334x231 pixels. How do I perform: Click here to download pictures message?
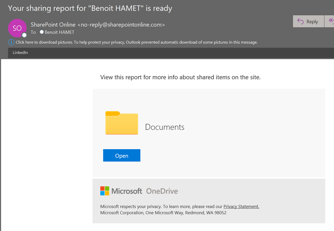point(137,42)
